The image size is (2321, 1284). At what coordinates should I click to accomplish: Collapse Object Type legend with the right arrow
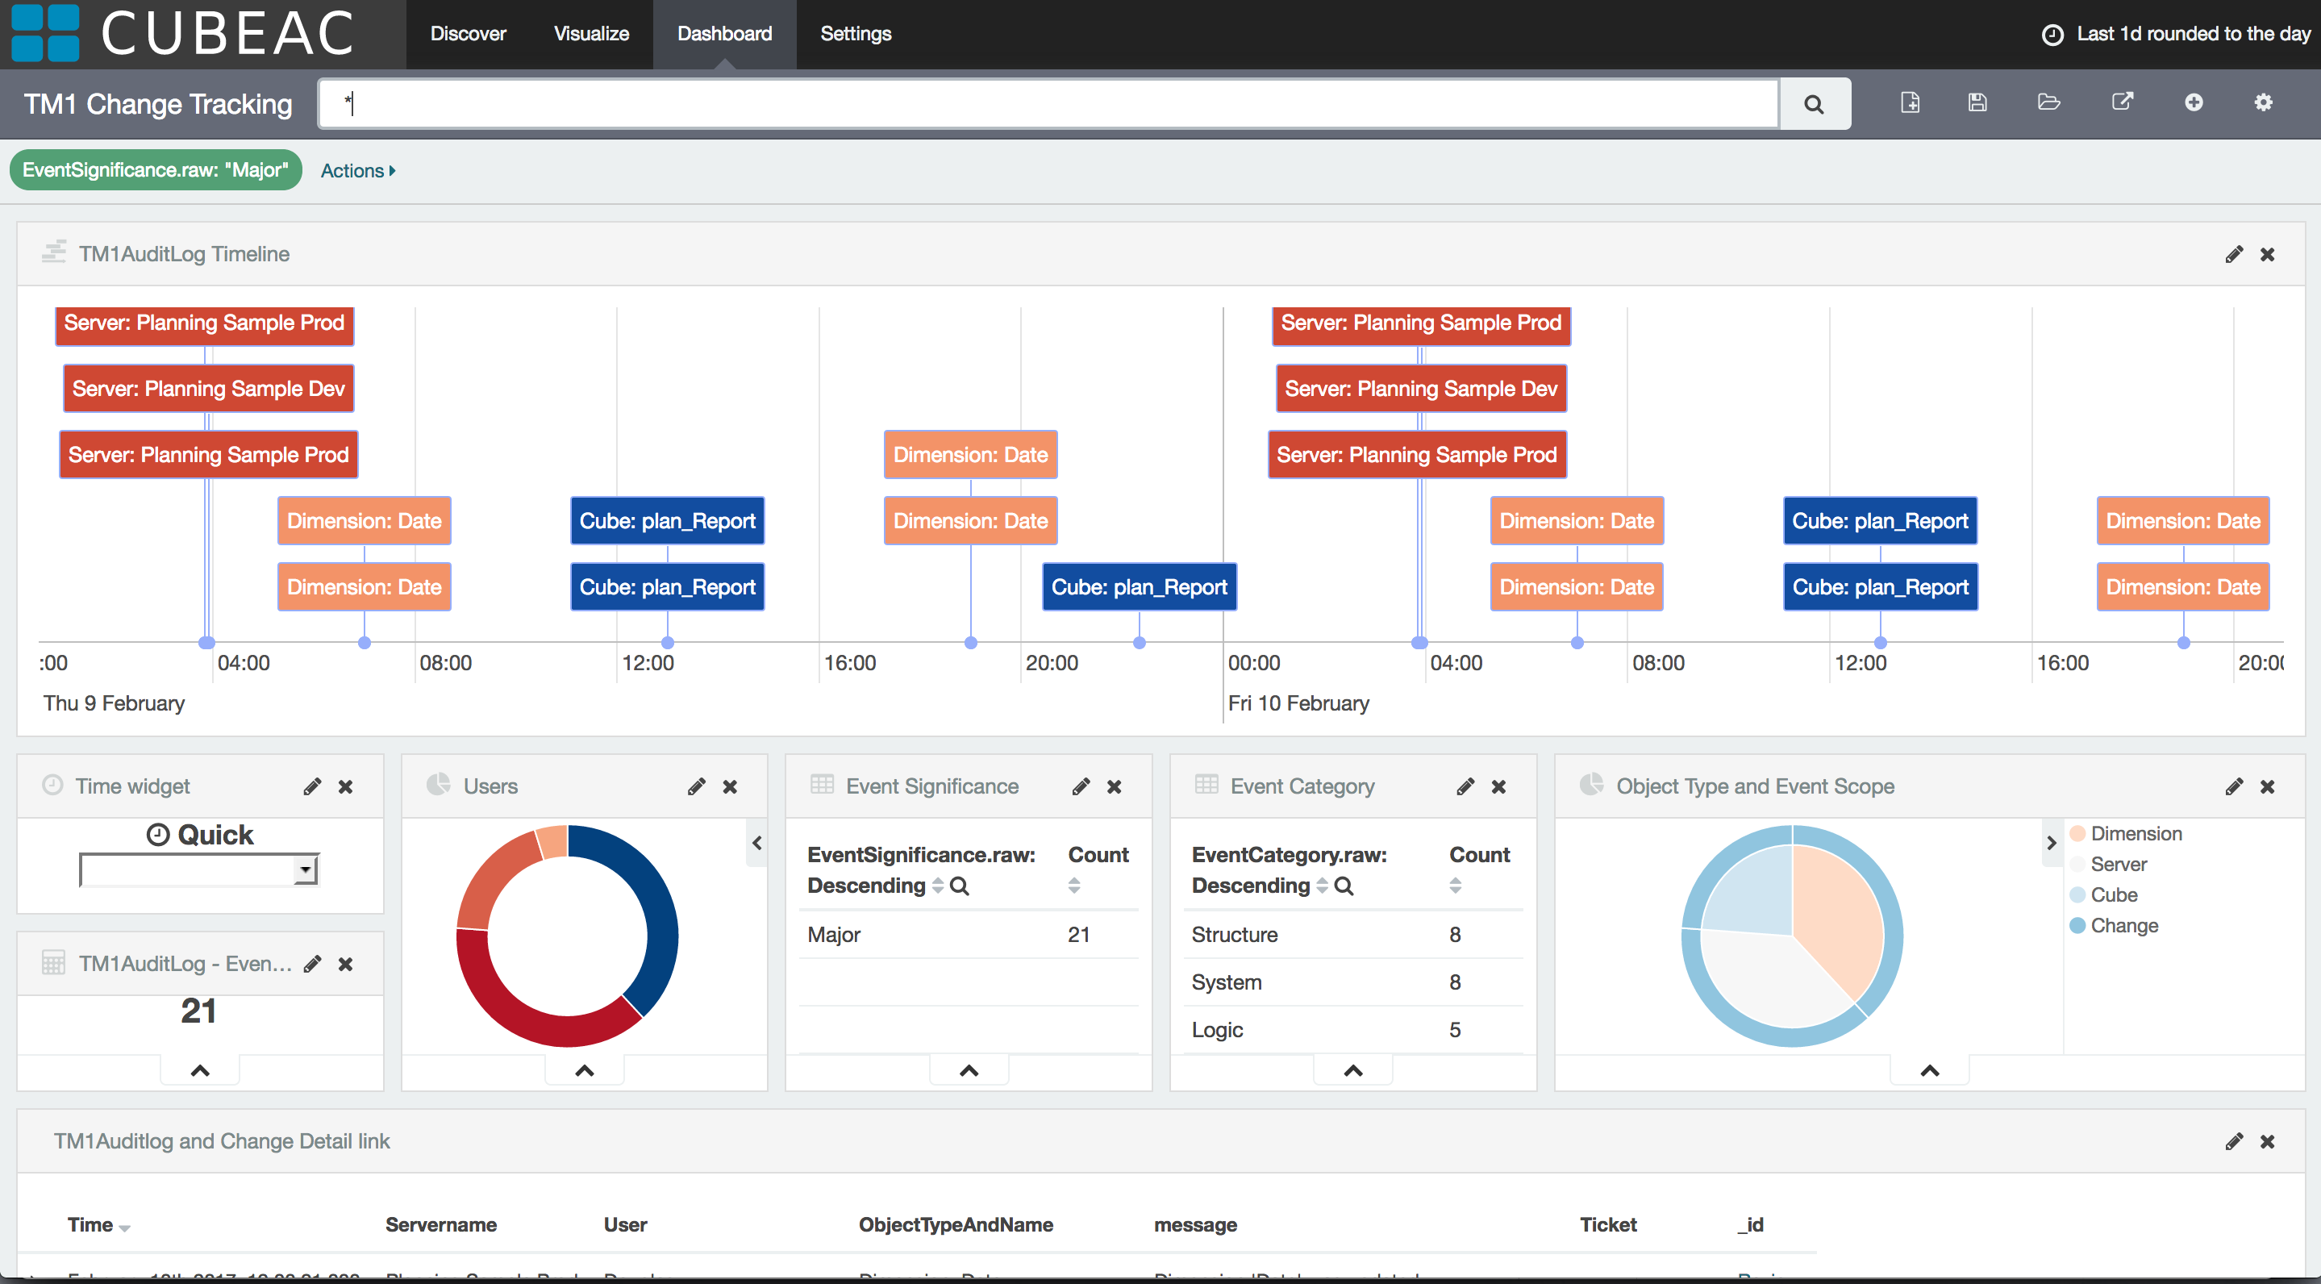[2052, 843]
